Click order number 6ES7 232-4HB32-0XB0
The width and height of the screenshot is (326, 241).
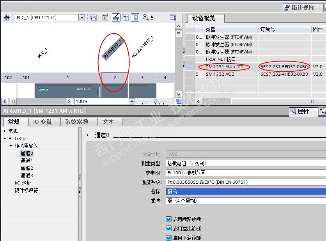coord(284,74)
